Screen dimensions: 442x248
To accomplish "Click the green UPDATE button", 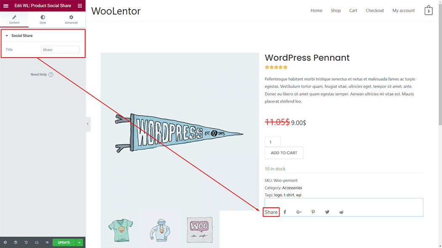I will tap(64, 243).
